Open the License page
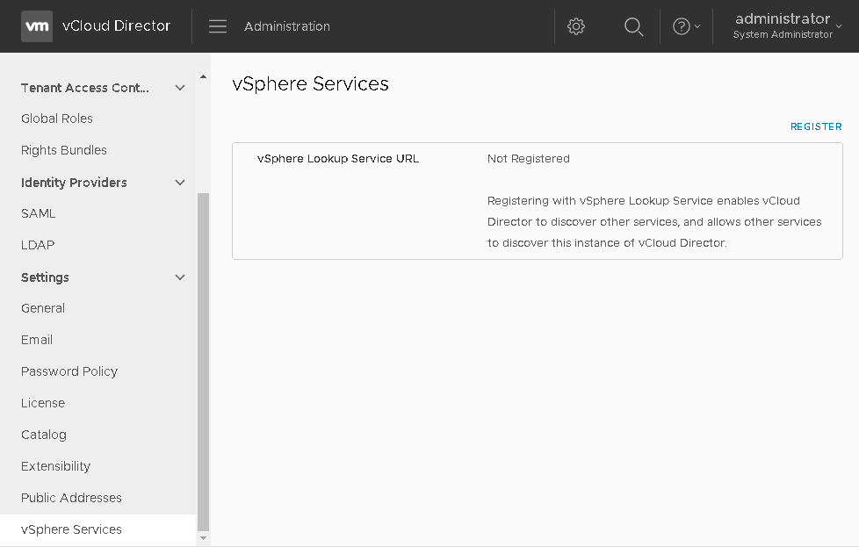Viewport: 859px width, 547px height. (x=43, y=403)
